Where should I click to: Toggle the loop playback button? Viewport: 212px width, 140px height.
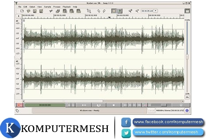pos(73,105)
